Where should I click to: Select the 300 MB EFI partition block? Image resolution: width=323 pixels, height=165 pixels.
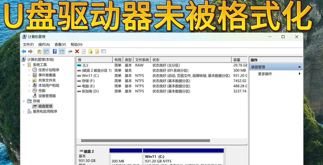click(126, 157)
